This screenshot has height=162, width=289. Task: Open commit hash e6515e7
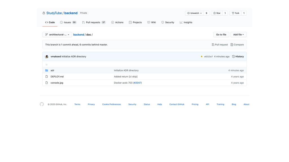click(x=209, y=57)
